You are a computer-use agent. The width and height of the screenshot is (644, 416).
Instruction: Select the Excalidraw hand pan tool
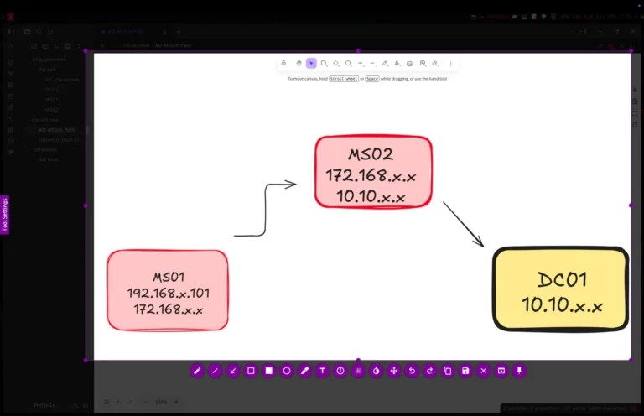299,63
